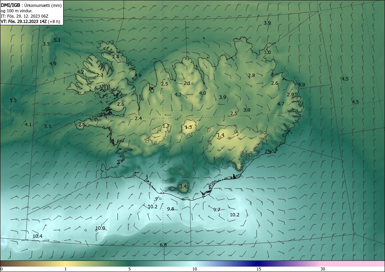Click the 3.5 value on the map

coord(46,44)
